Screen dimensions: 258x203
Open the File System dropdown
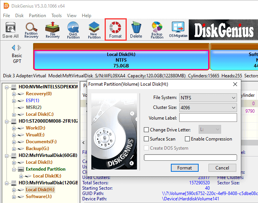click(x=208, y=98)
